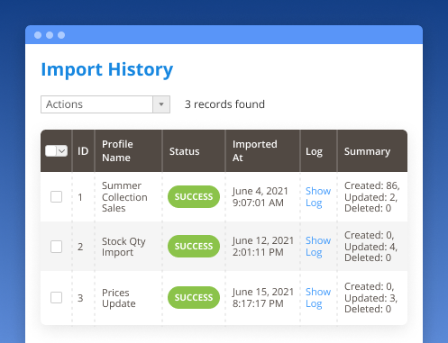448x343 pixels.
Task: Show the log for Summer Collection Sales
Action: click(x=318, y=197)
